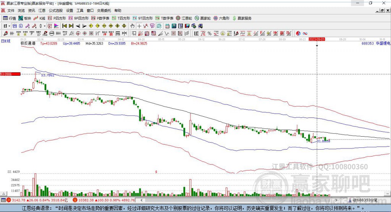Click the red floppy disk save icon
The image size is (391, 212).
click(187, 26)
